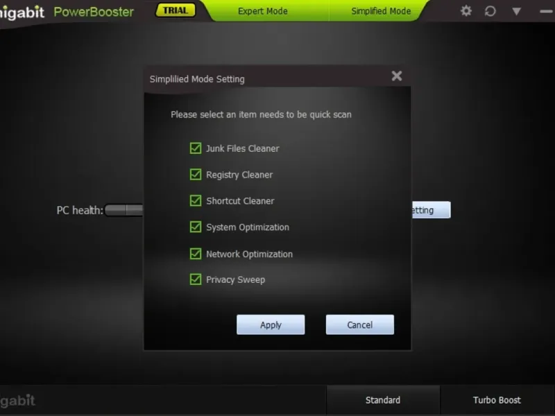Switch to Simplified Mode tab
Screen dimensions: 555x416
tap(381, 11)
